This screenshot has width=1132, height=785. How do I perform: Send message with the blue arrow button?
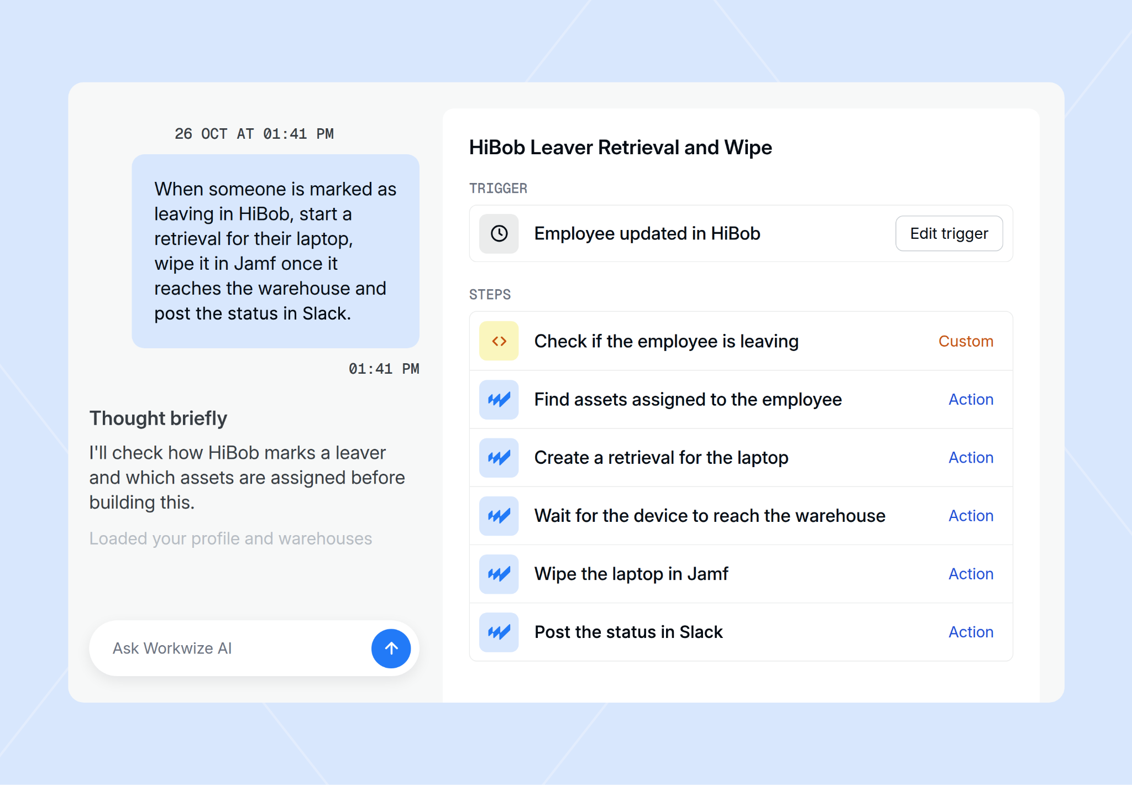391,648
